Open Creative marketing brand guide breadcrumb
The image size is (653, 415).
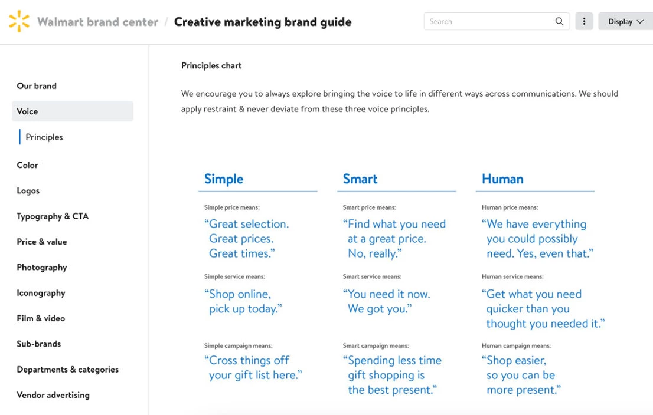[262, 22]
